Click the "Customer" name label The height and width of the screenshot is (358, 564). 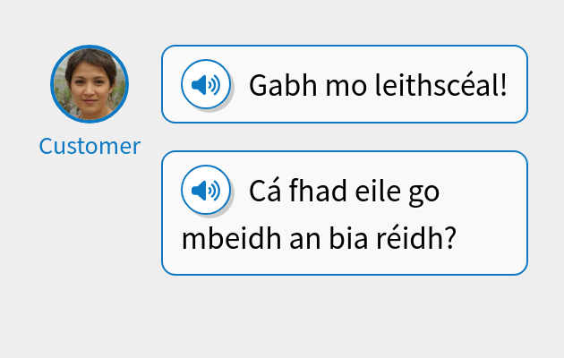(x=89, y=146)
